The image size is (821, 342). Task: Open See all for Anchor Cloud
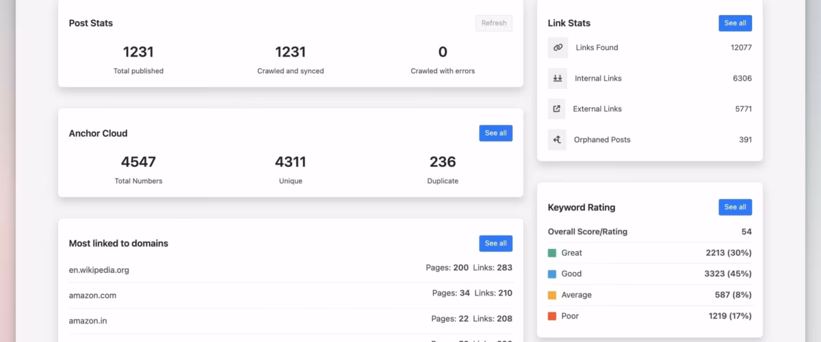[x=495, y=133]
